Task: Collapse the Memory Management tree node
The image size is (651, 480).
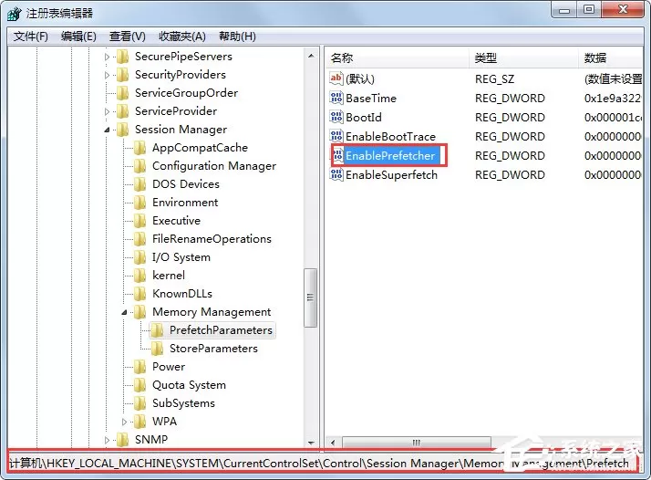Action: tap(124, 312)
